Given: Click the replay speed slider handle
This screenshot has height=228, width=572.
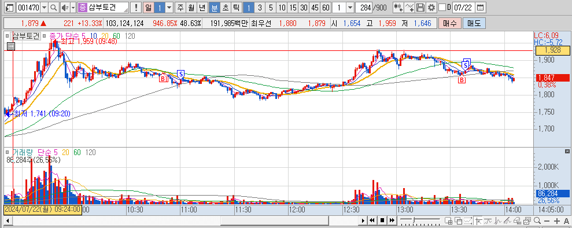Looking at the screenshot, I should [414, 220].
